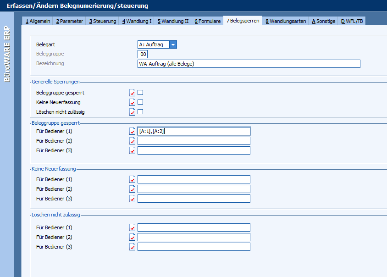Open the 6 Formulare tab
387x277 pixels.
[x=207, y=21]
